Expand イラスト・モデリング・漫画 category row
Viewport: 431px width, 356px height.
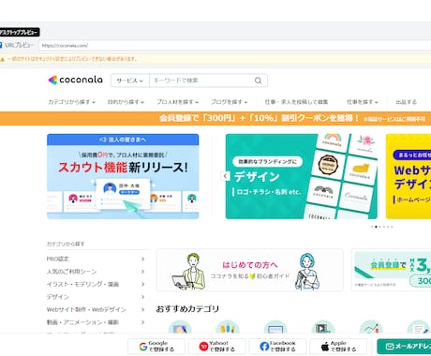[x=96, y=284]
